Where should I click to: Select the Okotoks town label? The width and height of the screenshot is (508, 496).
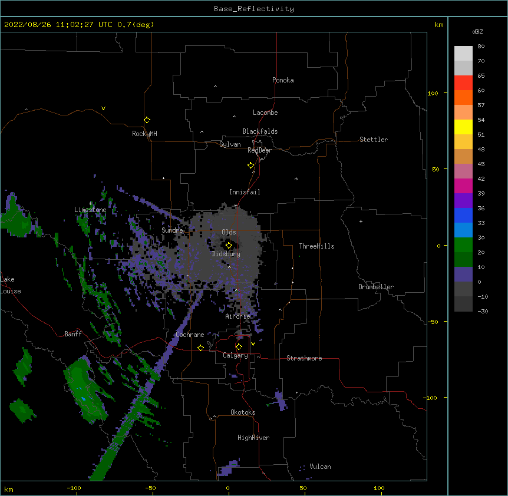click(243, 412)
